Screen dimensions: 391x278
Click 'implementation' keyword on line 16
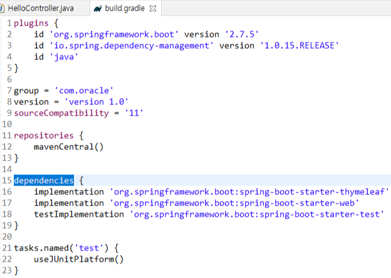tap(69, 192)
